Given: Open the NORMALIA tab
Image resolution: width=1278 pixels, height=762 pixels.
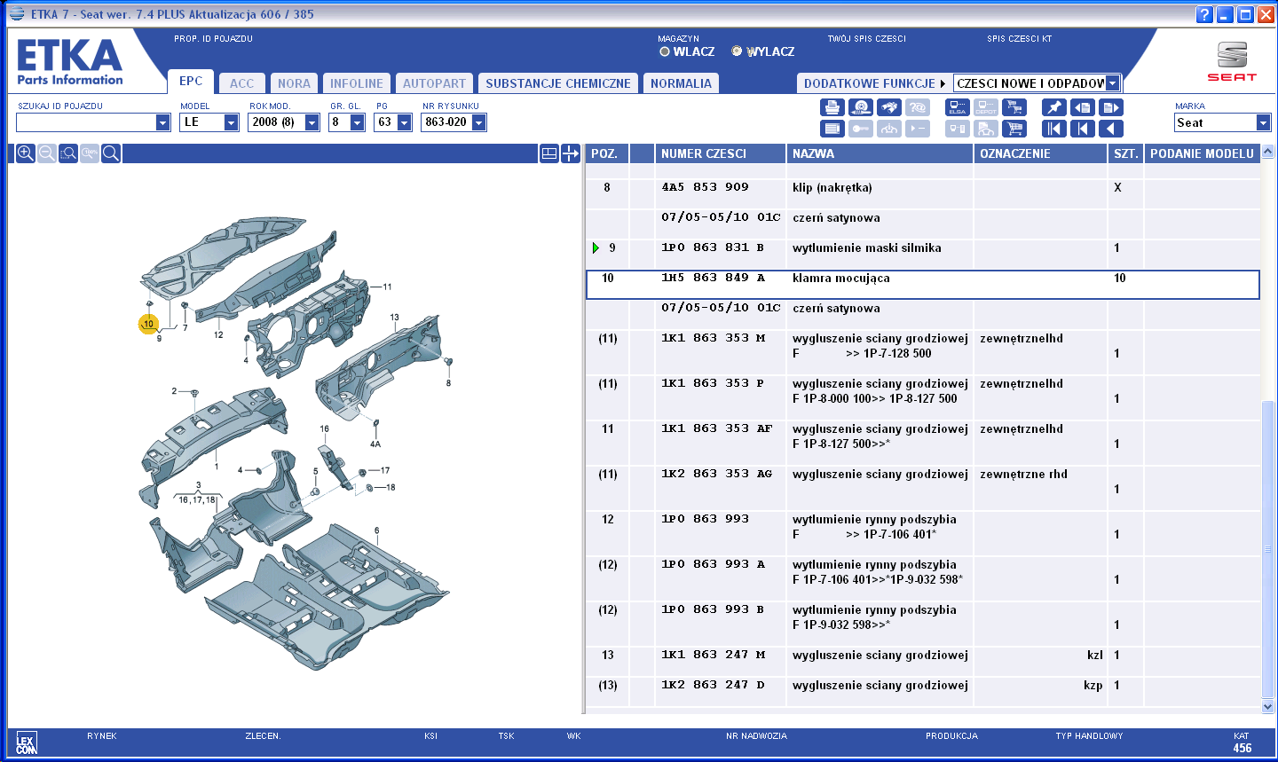Looking at the screenshot, I should [681, 83].
